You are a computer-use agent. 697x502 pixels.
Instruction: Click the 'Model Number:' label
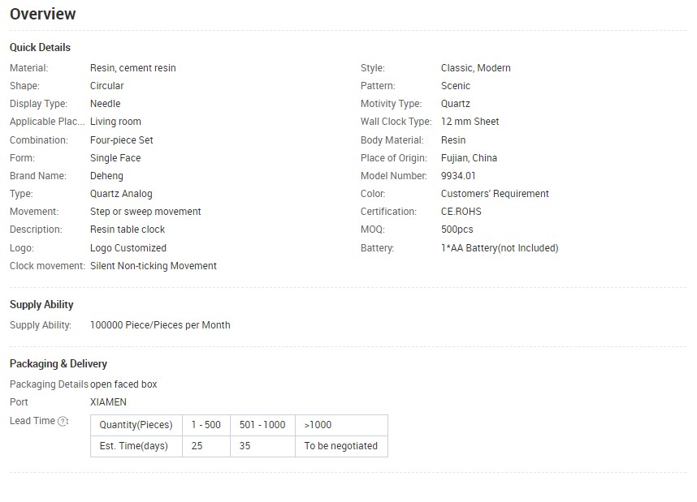coord(393,176)
